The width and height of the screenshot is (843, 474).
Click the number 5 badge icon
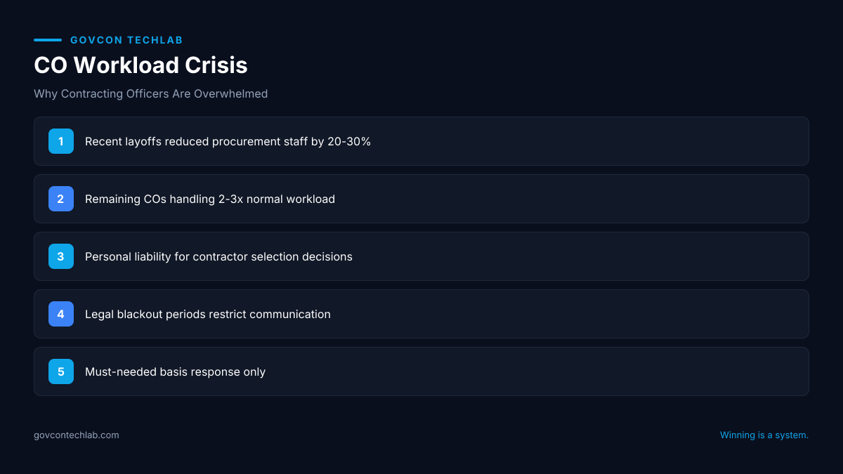[61, 371]
